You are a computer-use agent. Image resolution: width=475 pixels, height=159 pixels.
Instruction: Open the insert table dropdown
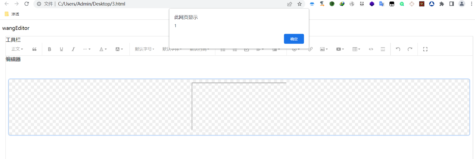coord(356,49)
